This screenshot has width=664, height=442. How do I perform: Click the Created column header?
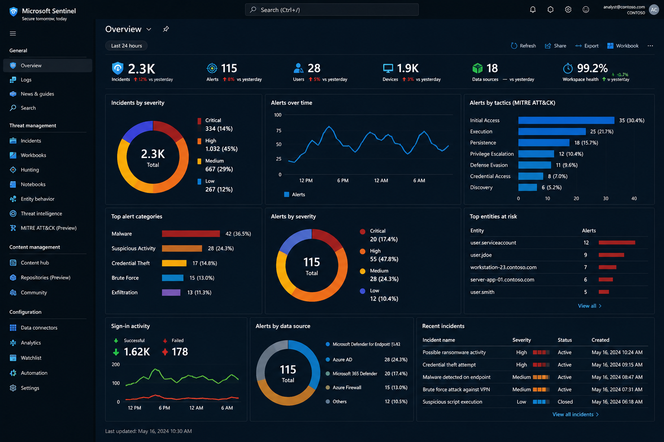(600, 340)
